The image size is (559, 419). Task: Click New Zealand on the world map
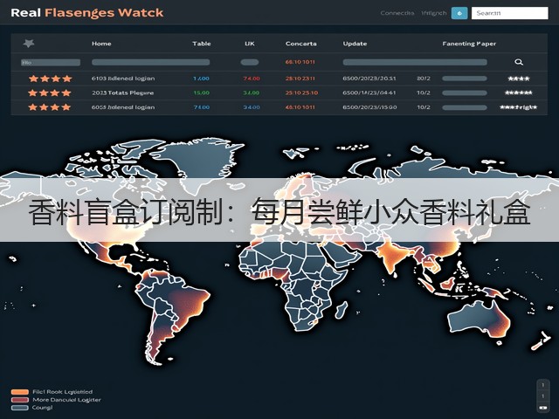pyautogui.click(x=541, y=341)
